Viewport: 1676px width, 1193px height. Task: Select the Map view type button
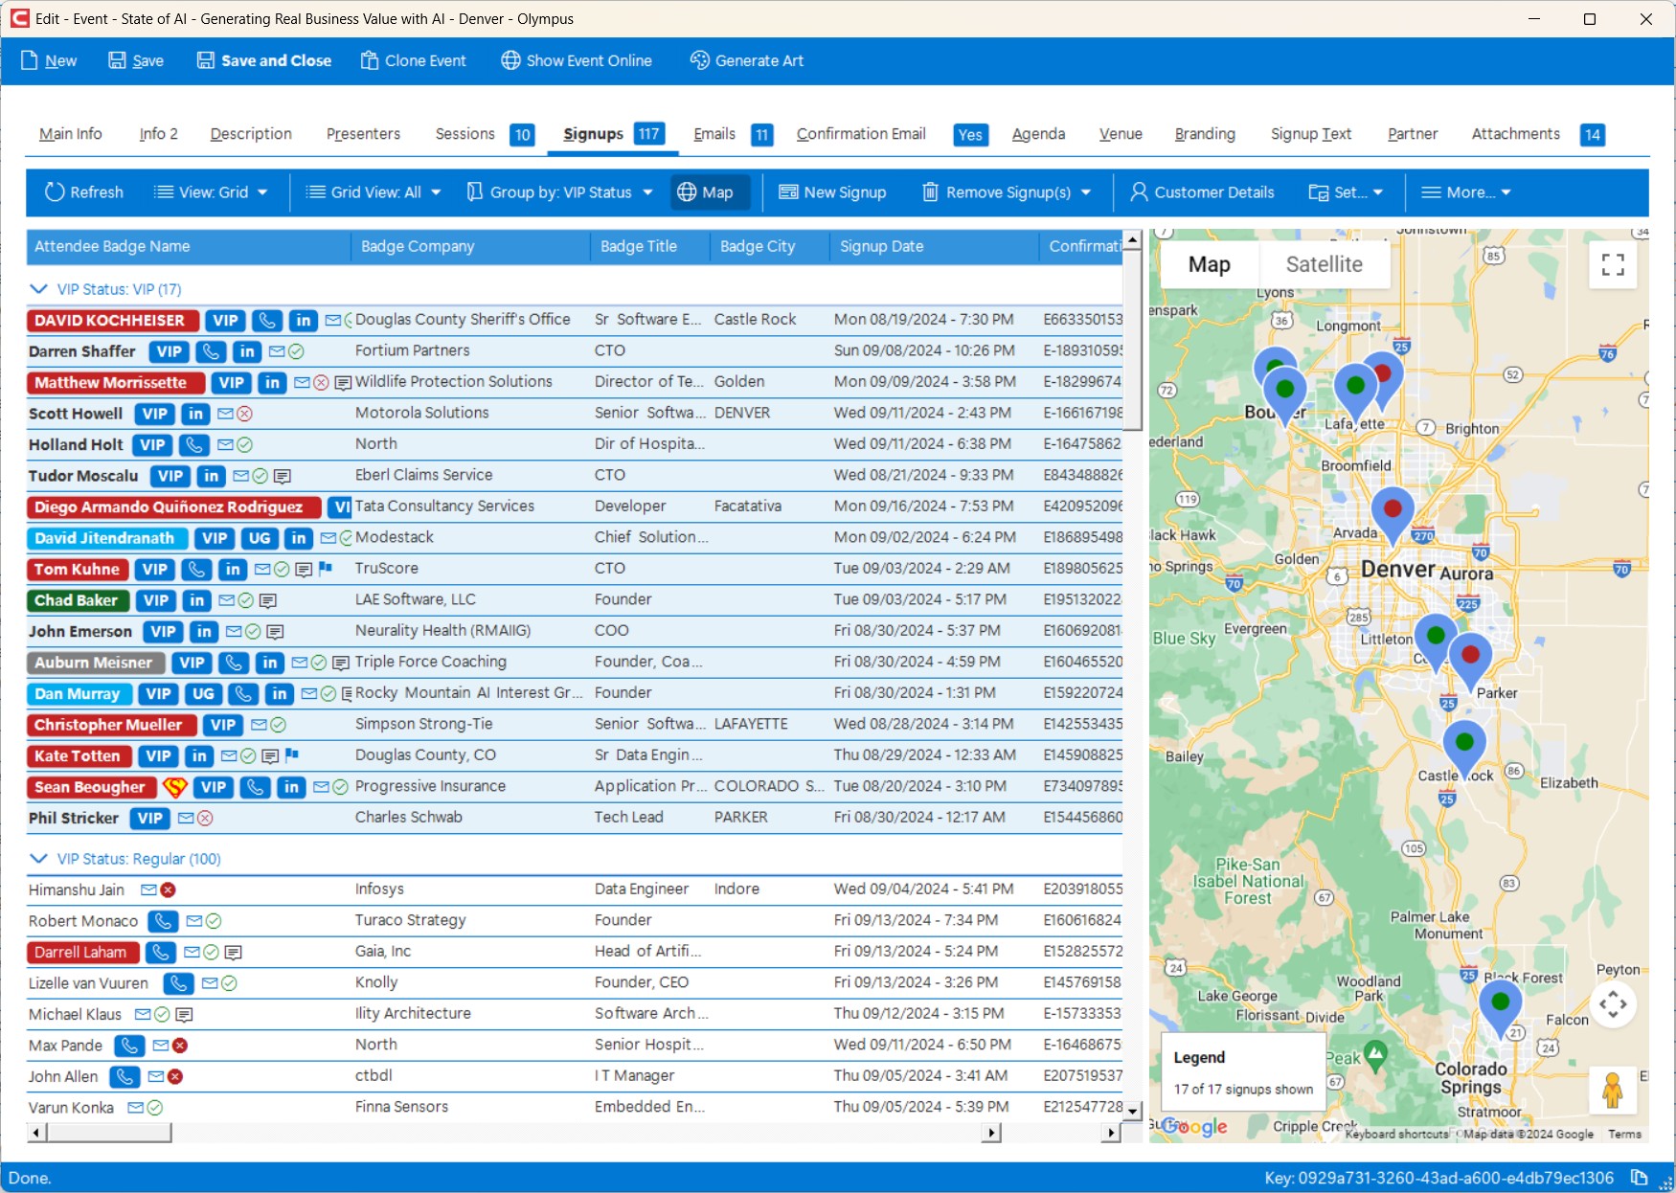coord(1210,264)
